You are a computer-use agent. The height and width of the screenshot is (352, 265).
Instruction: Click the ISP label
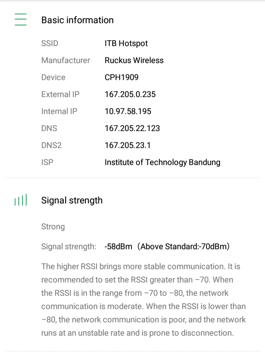pyautogui.click(x=47, y=162)
